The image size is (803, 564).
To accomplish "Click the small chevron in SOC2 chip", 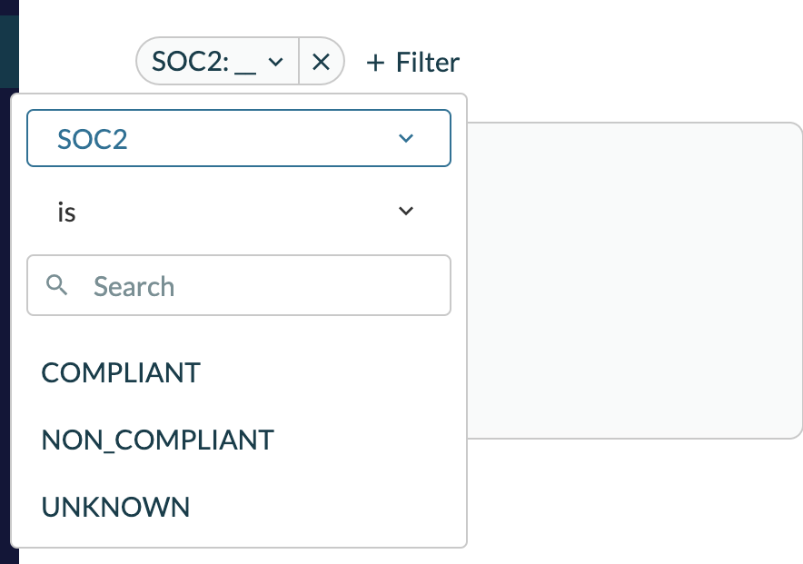I will [275, 62].
